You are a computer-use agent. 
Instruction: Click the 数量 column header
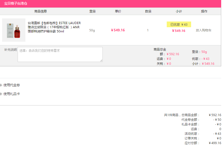pos(148,11)
